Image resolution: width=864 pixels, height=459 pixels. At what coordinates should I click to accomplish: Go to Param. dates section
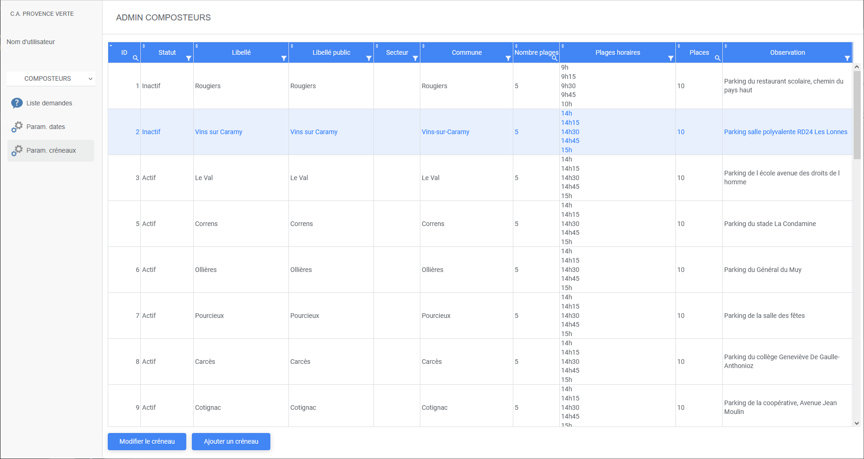[x=46, y=127]
